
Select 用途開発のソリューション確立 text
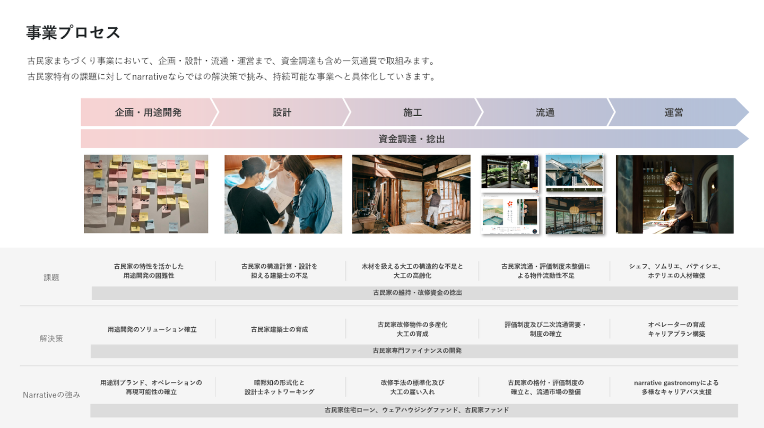click(152, 329)
